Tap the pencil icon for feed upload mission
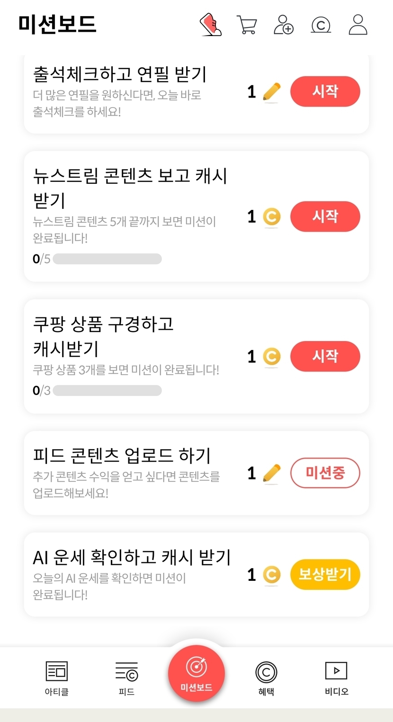 tap(271, 473)
